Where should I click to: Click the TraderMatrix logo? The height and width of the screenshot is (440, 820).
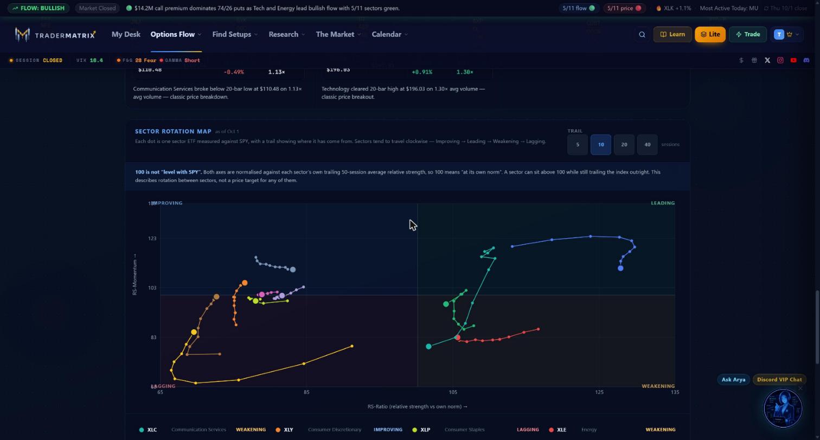click(55, 35)
